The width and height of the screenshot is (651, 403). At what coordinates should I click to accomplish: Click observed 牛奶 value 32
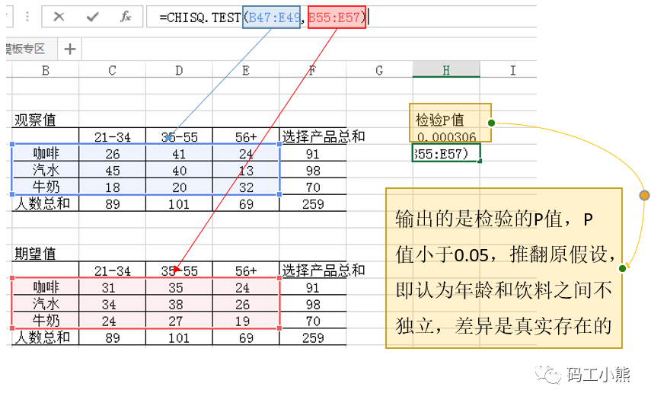pyautogui.click(x=246, y=187)
